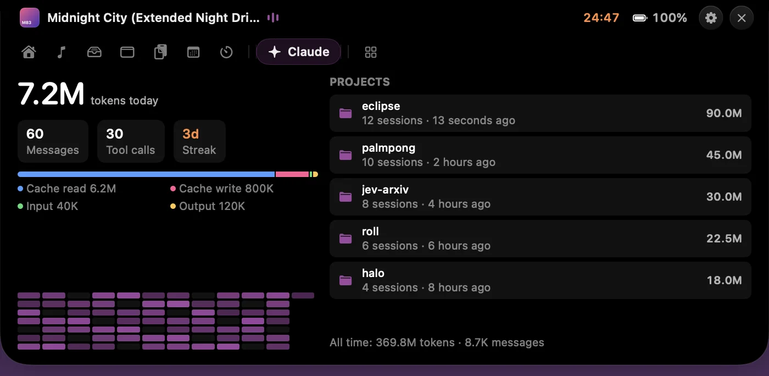The width and height of the screenshot is (769, 376).
Task: Click the Cache read 6.2M legend
Action: (67, 189)
